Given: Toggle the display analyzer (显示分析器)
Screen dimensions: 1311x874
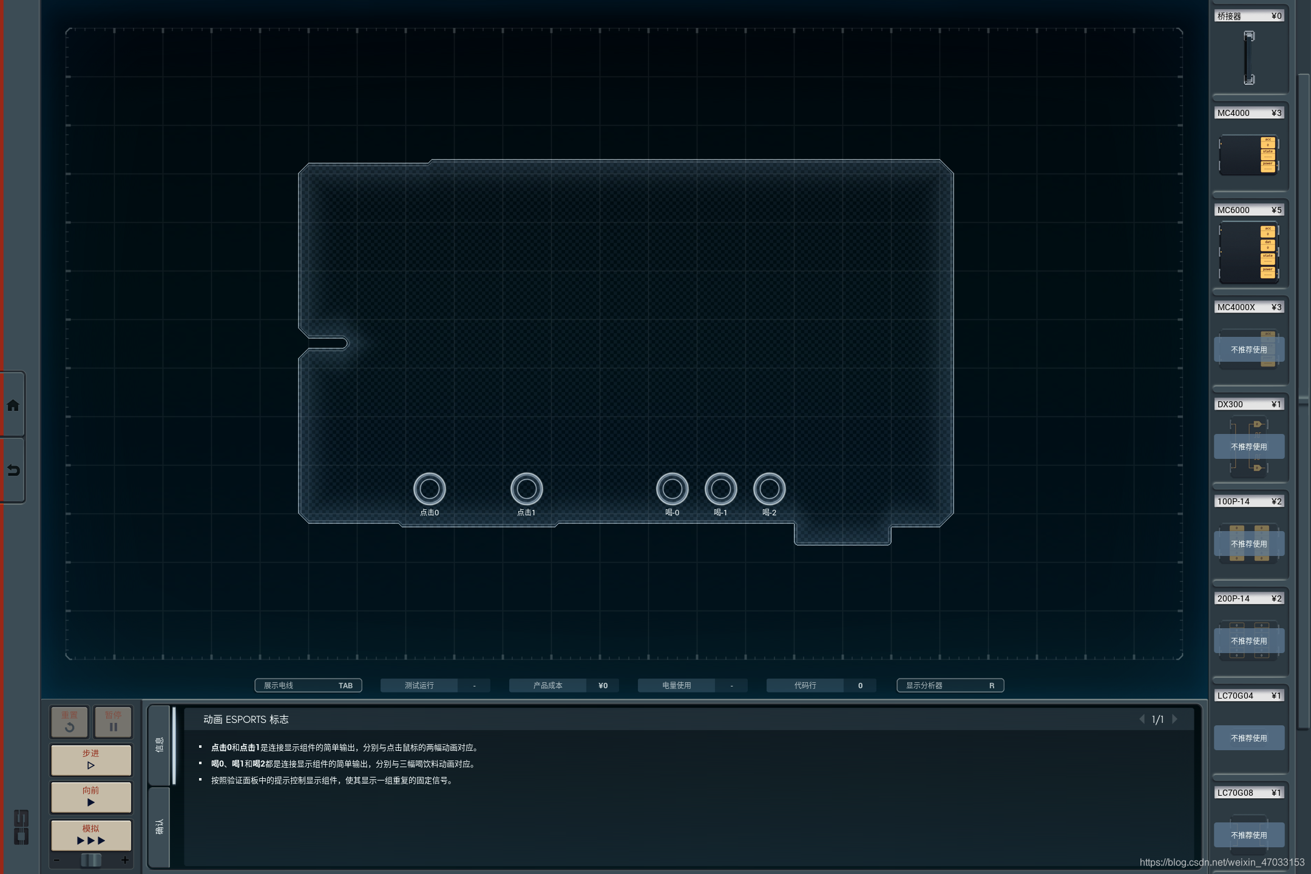Looking at the screenshot, I should coord(950,685).
